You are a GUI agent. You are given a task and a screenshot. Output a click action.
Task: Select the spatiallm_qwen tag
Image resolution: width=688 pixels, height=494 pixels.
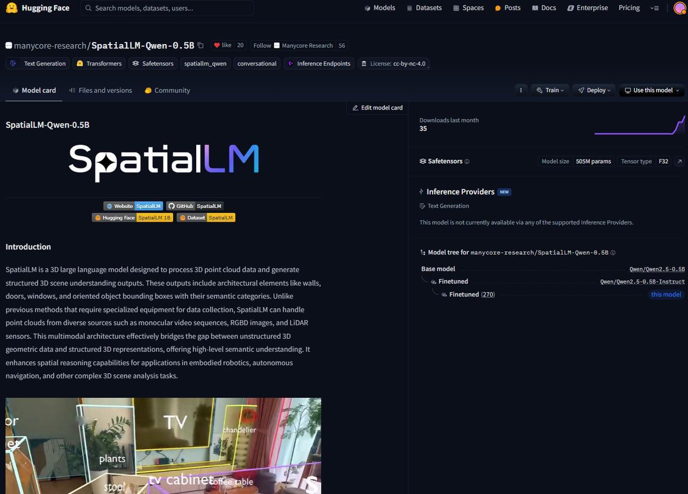(205, 63)
